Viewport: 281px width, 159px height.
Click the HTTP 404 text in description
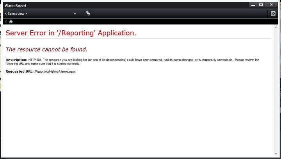(x=34, y=60)
